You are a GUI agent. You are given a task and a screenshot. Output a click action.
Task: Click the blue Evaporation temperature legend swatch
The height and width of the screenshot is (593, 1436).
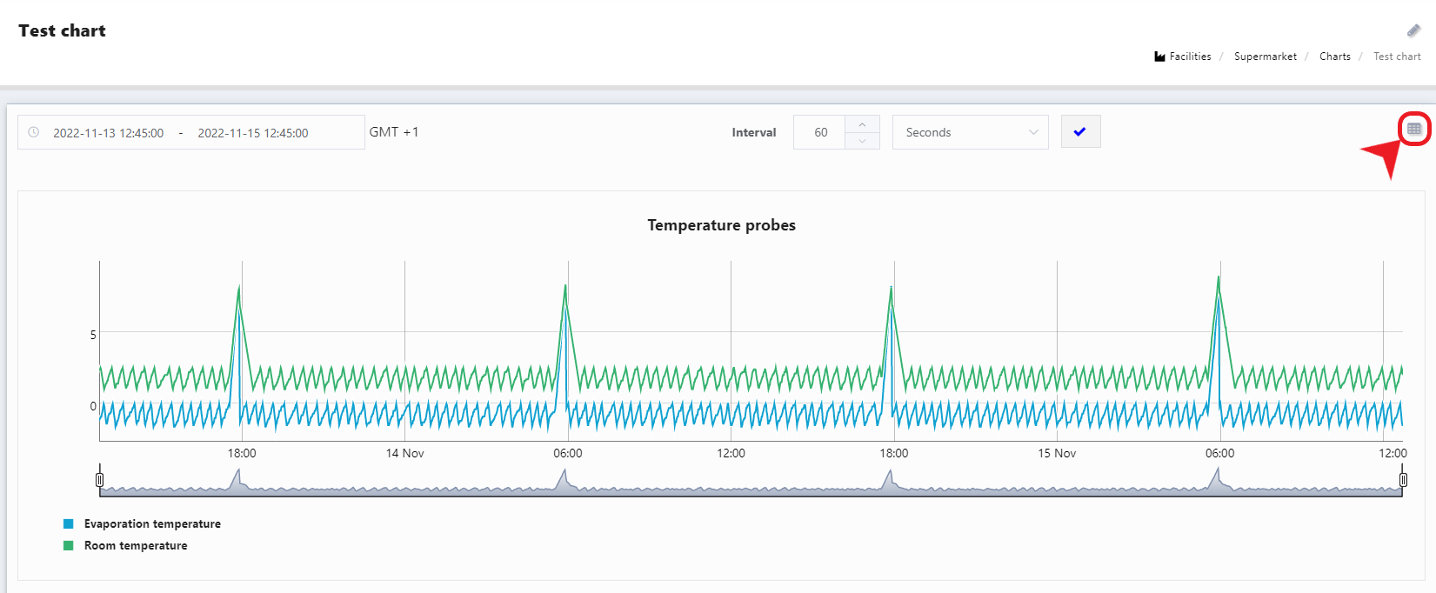69,523
